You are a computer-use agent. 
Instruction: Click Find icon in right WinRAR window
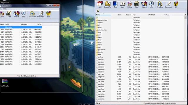click(x=137, y=5)
